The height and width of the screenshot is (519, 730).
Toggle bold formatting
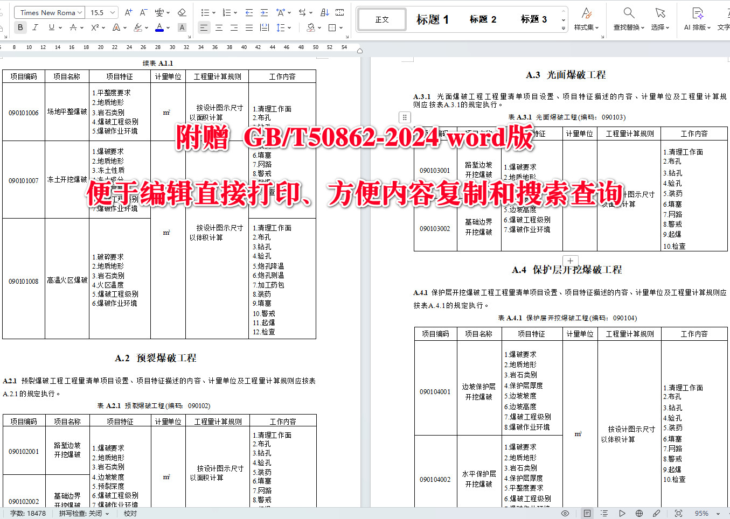click(x=20, y=27)
